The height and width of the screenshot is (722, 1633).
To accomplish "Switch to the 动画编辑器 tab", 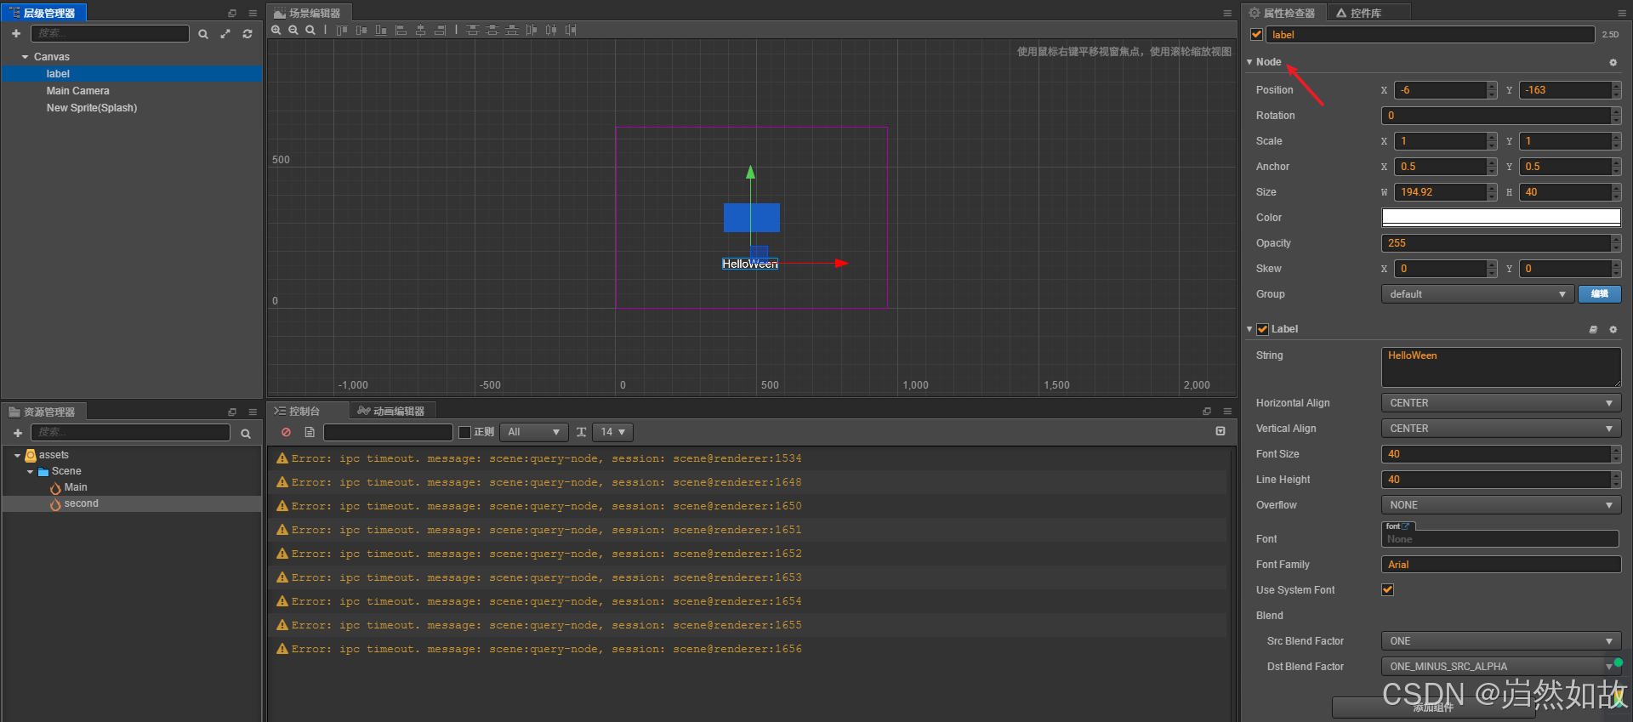I will click(391, 411).
